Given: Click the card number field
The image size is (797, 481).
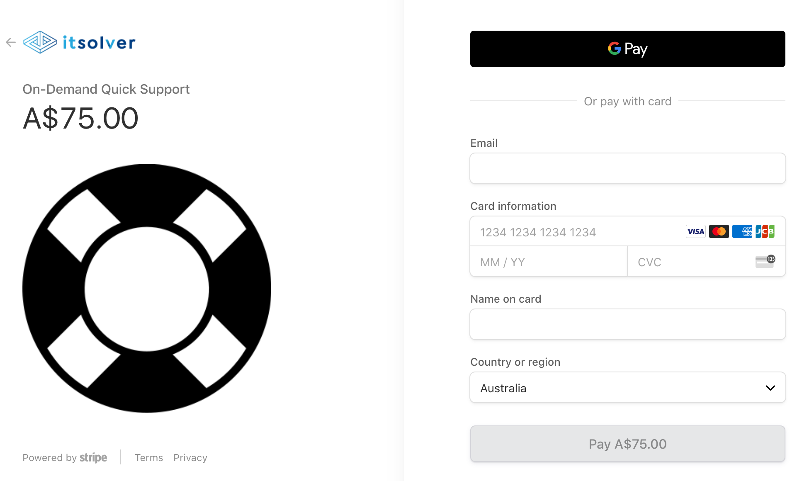Looking at the screenshot, I should [560, 232].
